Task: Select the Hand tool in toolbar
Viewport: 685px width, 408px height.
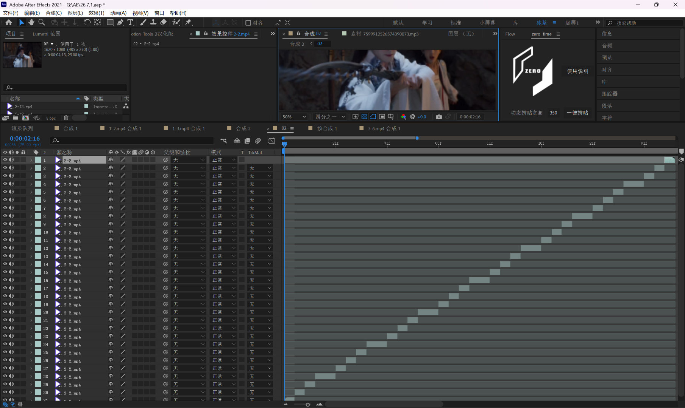Action: [x=31, y=23]
